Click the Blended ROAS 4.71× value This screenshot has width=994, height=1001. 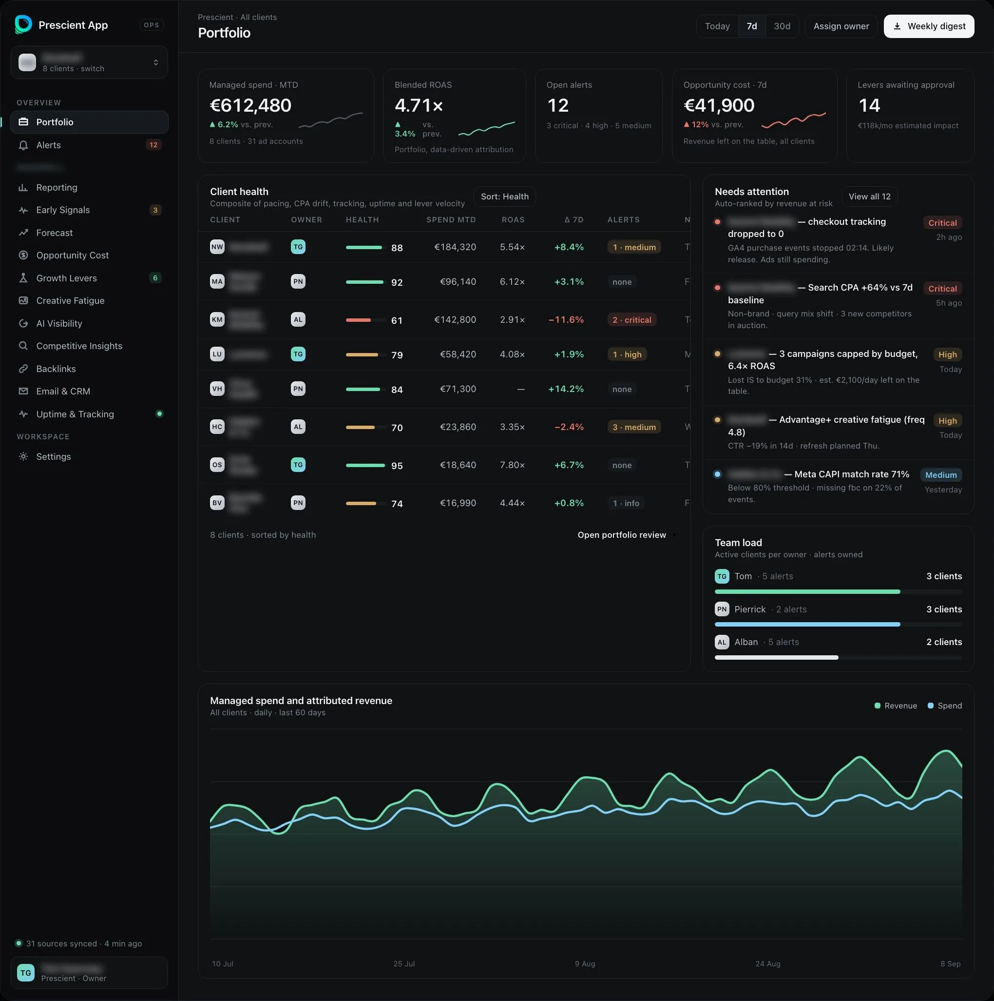pyautogui.click(x=418, y=105)
